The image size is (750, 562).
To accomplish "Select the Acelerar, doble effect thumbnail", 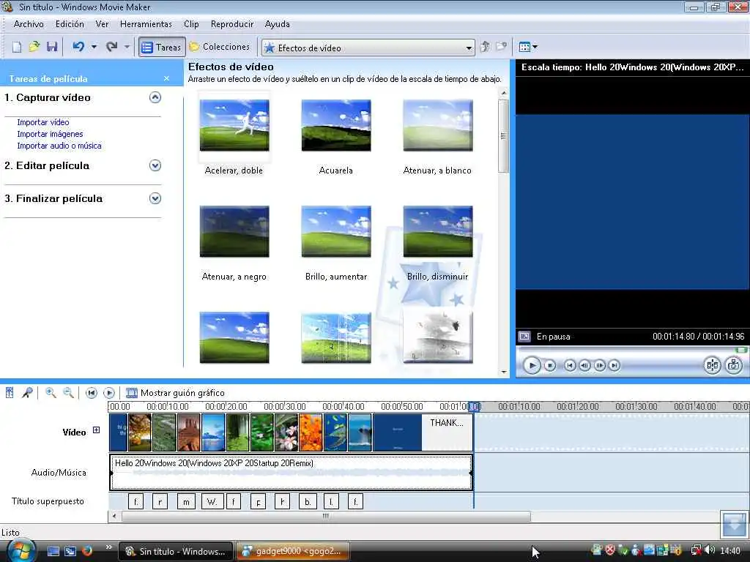I will [234, 125].
